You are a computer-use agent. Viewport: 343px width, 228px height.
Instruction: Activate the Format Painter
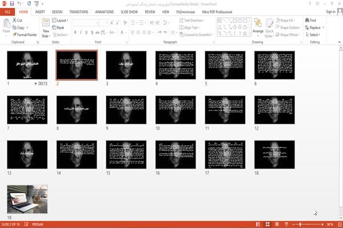[25, 35]
